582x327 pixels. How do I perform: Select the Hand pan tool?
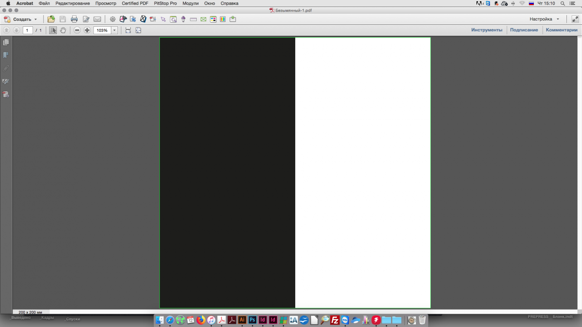click(63, 30)
